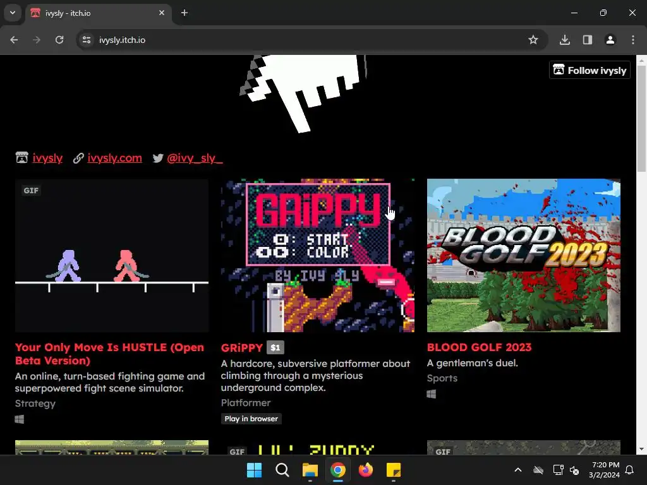Show hidden system tray icons

(518, 470)
